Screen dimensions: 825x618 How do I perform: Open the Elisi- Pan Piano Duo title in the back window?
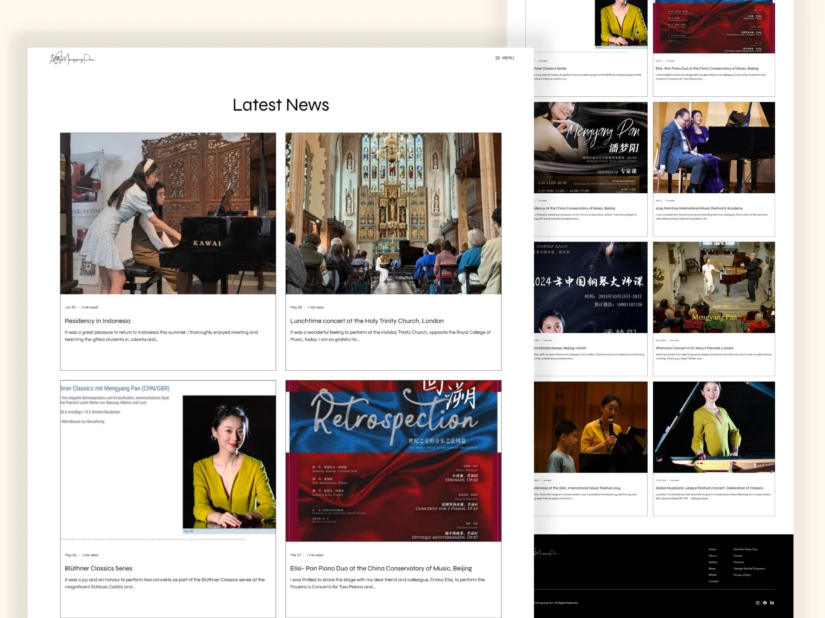point(707,68)
